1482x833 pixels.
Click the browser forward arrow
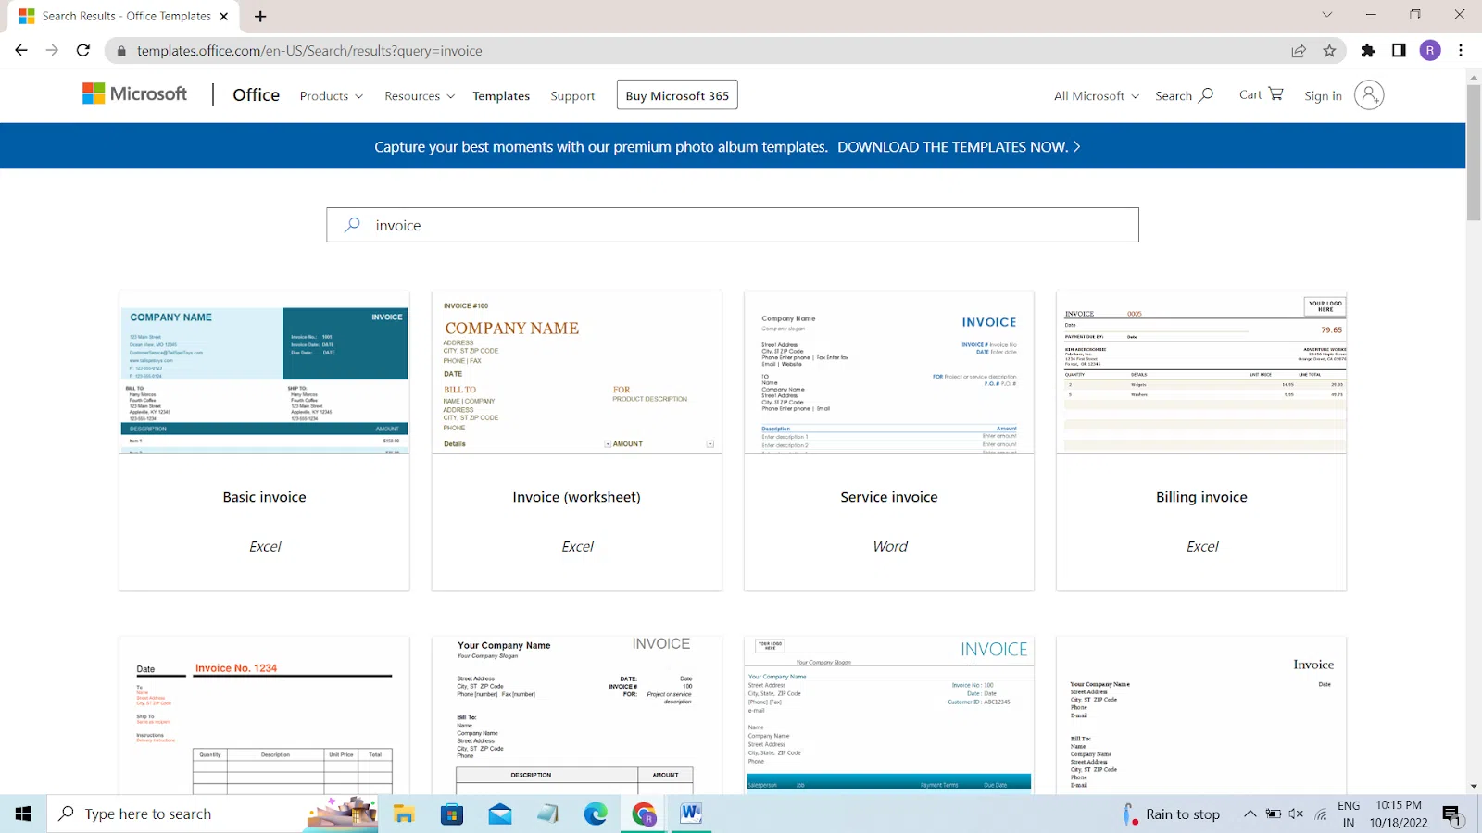point(52,51)
